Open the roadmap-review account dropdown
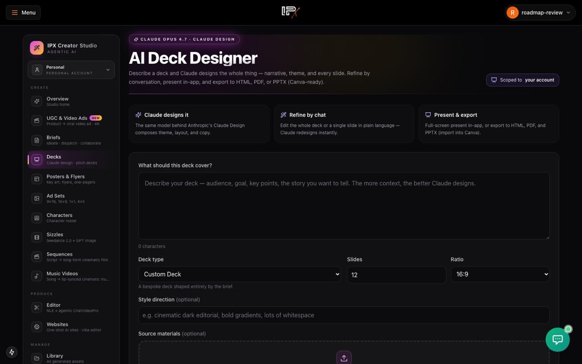This screenshot has width=582, height=364. point(540,12)
